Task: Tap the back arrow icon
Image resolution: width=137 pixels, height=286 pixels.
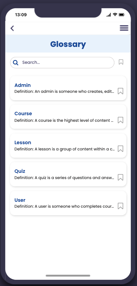Action: (12, 28)
